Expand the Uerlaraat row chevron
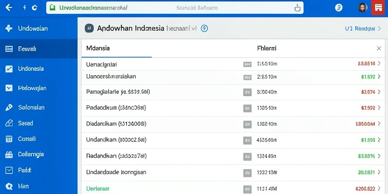Screen dimensions: 388x194 point(379,189)
